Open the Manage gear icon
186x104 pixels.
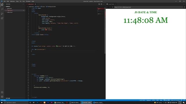point(2,97)
